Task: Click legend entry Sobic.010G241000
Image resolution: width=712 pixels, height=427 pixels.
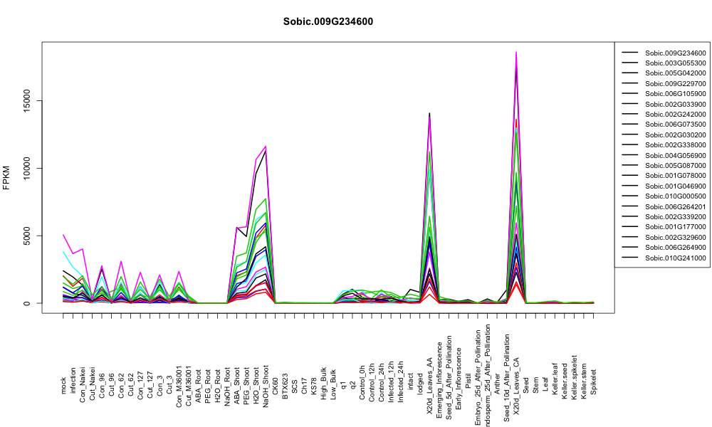Action: pos(675,258)
